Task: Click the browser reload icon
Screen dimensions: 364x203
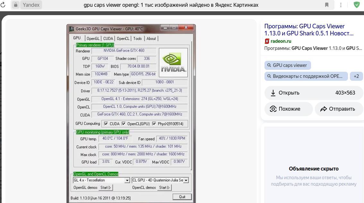Action: tap(3, 5)
